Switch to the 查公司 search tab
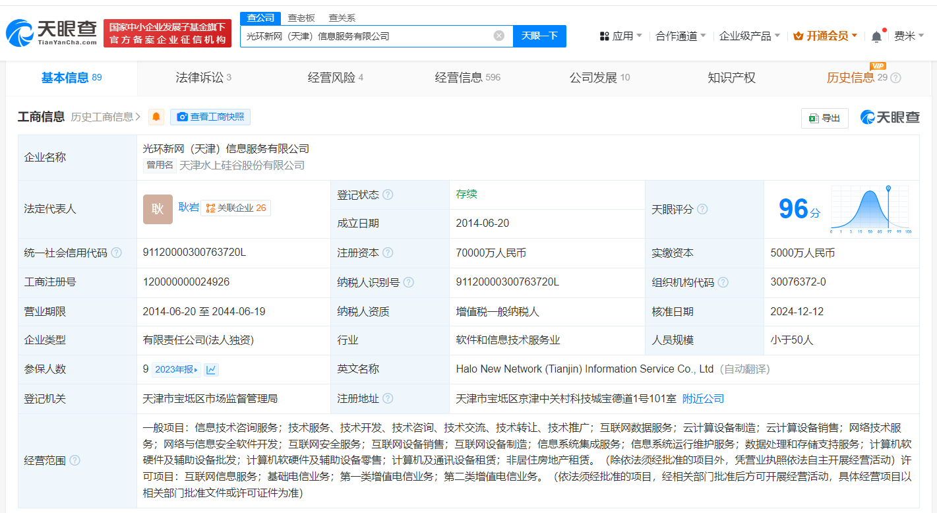 coord(260,18)
